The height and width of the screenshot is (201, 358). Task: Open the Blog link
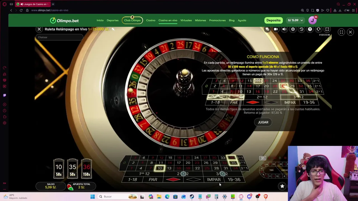[232, 20]
